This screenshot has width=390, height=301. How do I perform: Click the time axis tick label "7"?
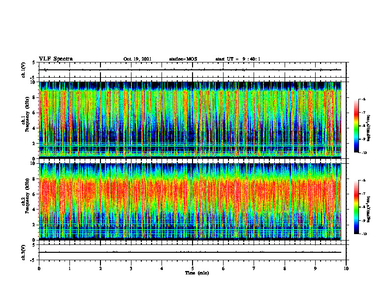pyautogui.click(x=254, y=269)
